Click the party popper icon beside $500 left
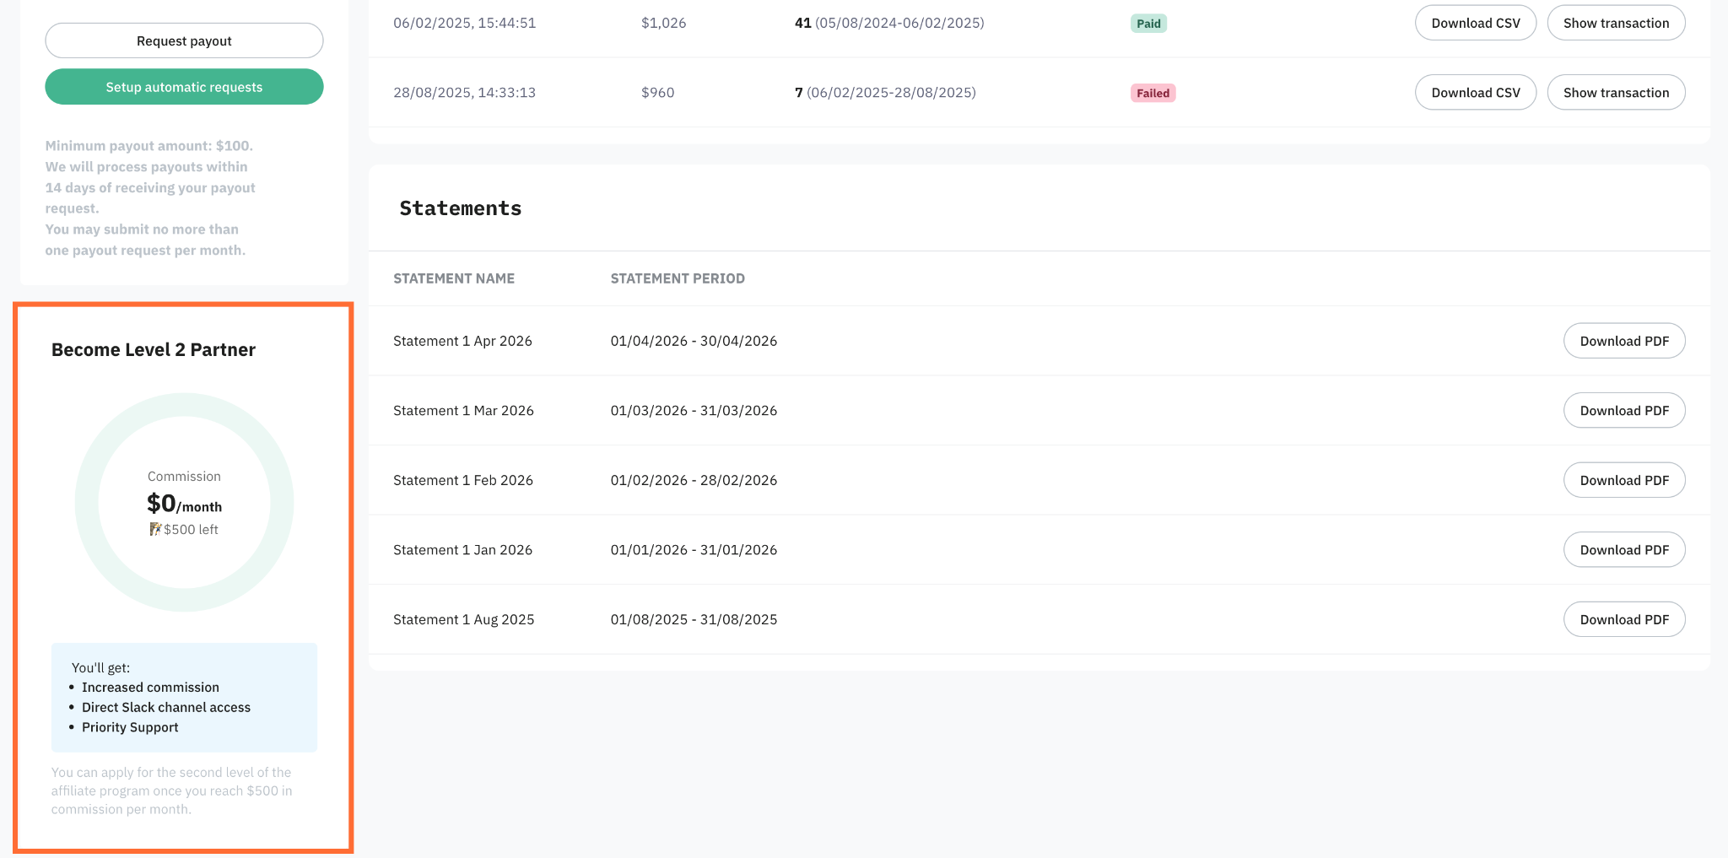 click(155, 529)
